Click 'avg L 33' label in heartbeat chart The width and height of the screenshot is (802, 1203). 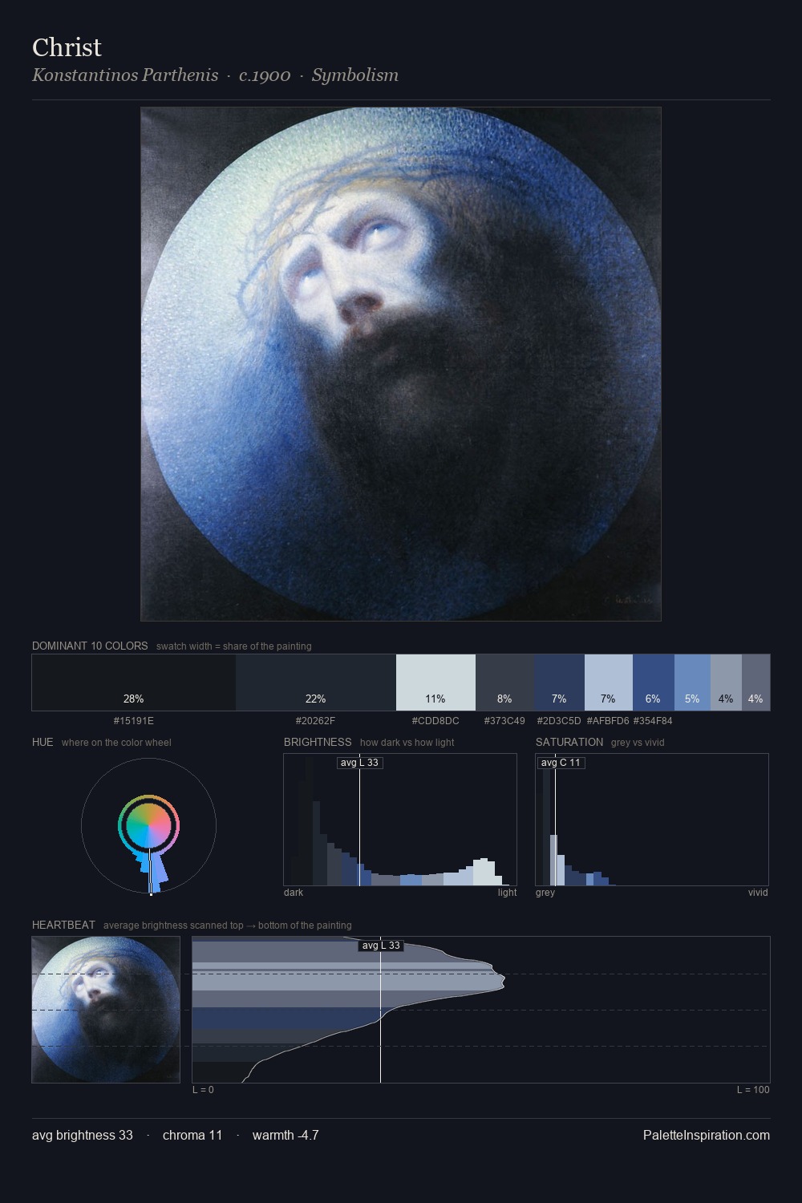[x=381, y=946]
